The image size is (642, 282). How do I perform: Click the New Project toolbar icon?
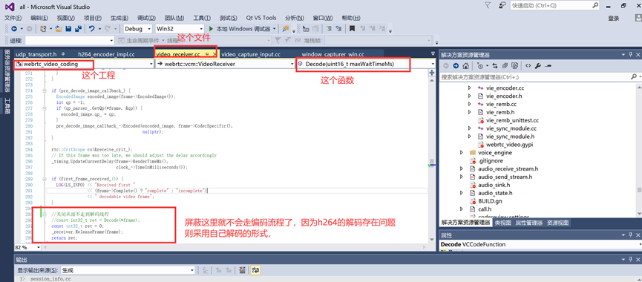coord(43,29)
